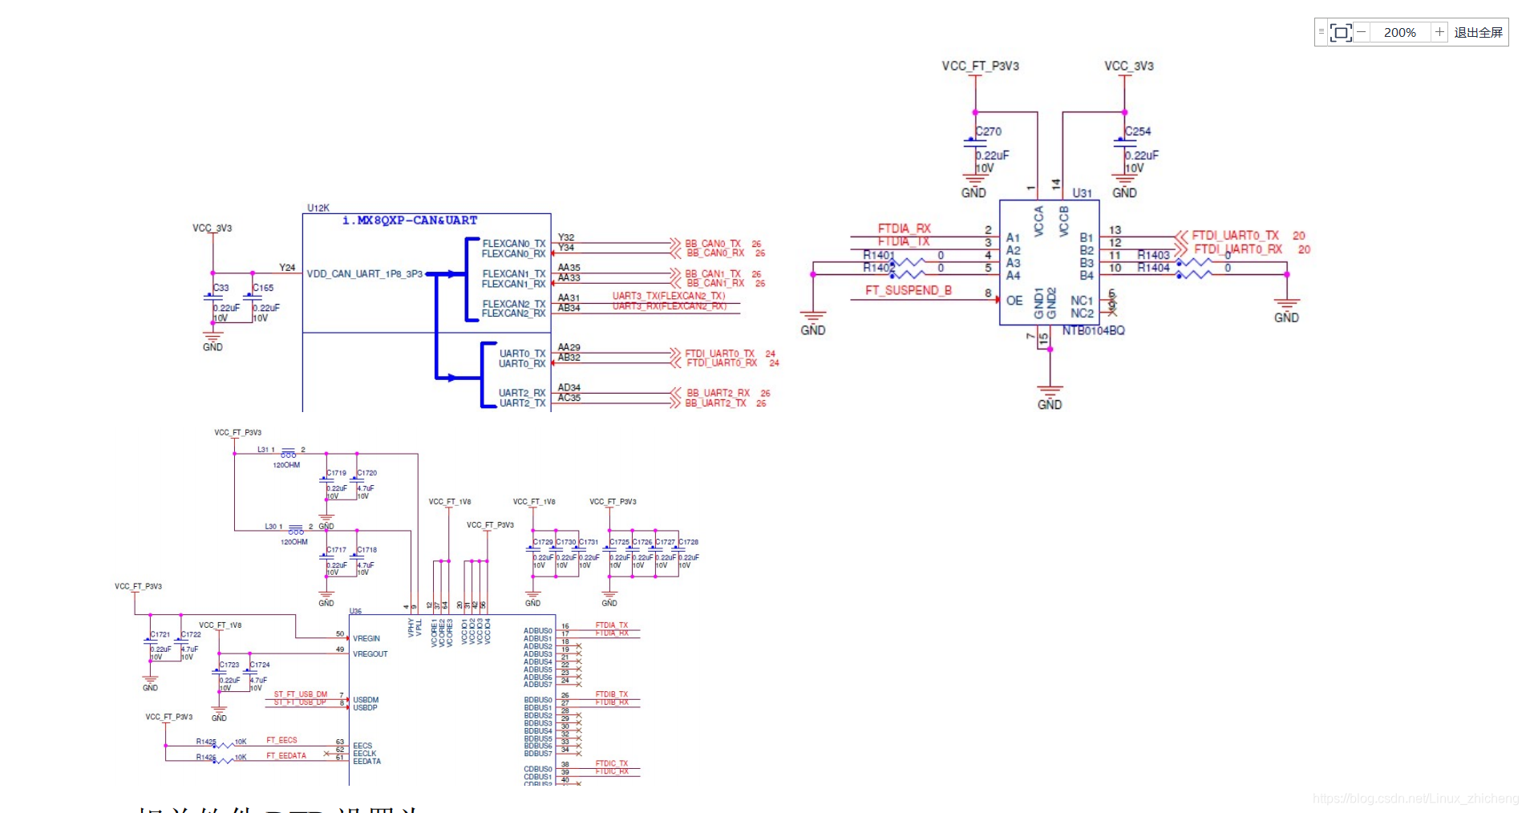Click capacitor label C1719
Screen dimensions: 1526x813
337,473
